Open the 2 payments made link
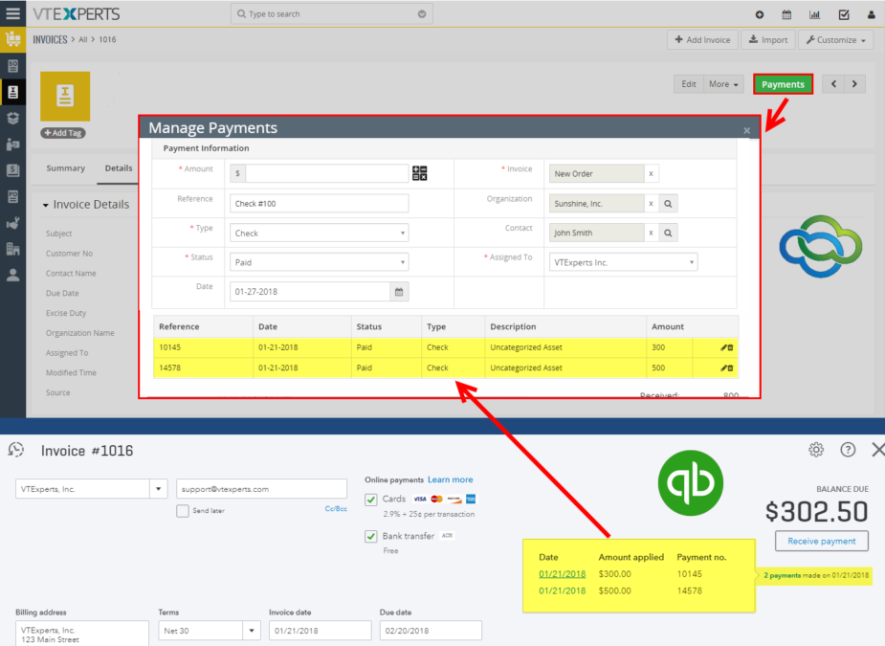Screen dimensions: 885x646 783,575
